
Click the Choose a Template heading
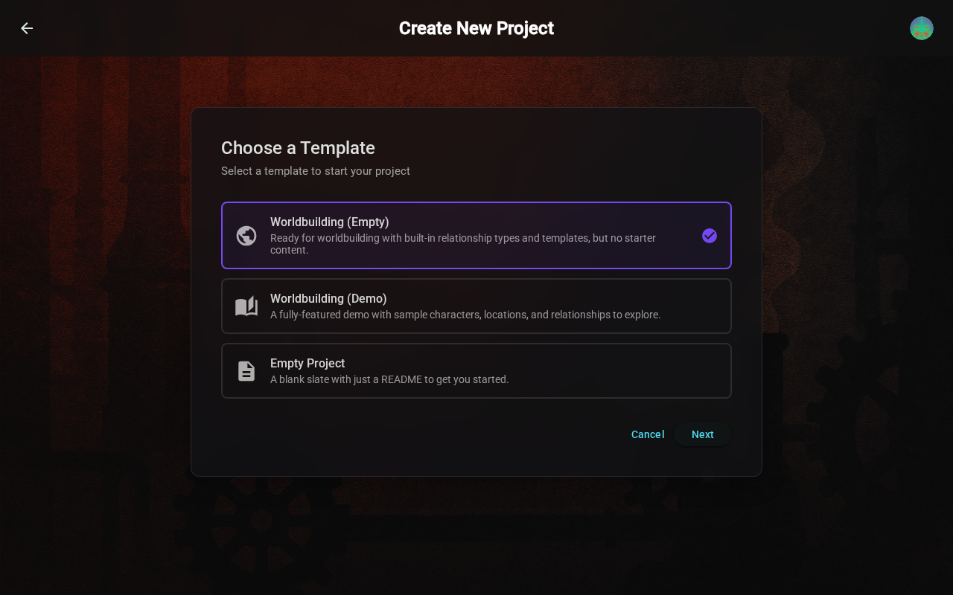[x=298, y=148]
